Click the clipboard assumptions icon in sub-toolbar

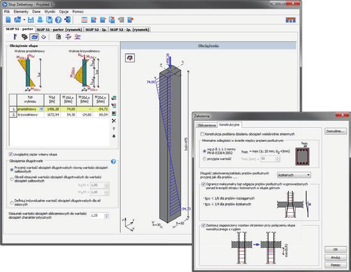click(58, 37)
